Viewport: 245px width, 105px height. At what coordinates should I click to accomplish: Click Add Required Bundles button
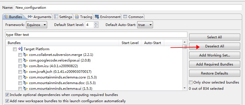[x=215, y=64]
